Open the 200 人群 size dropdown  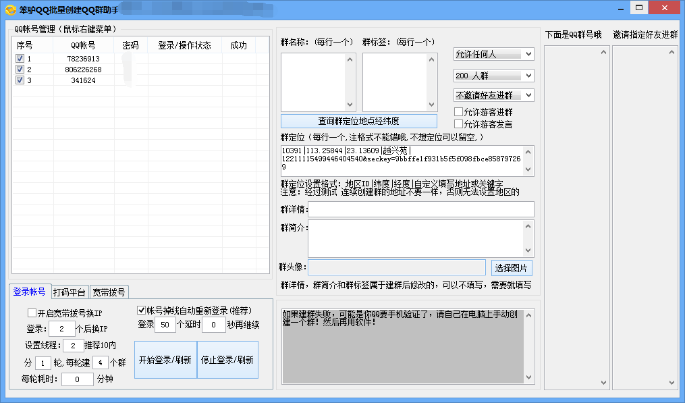(493, 76)
